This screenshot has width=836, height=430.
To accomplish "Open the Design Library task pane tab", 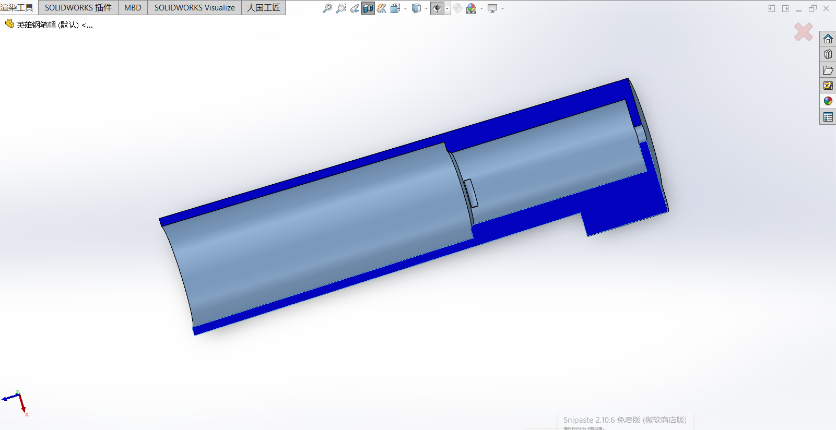I will point(828,54).
